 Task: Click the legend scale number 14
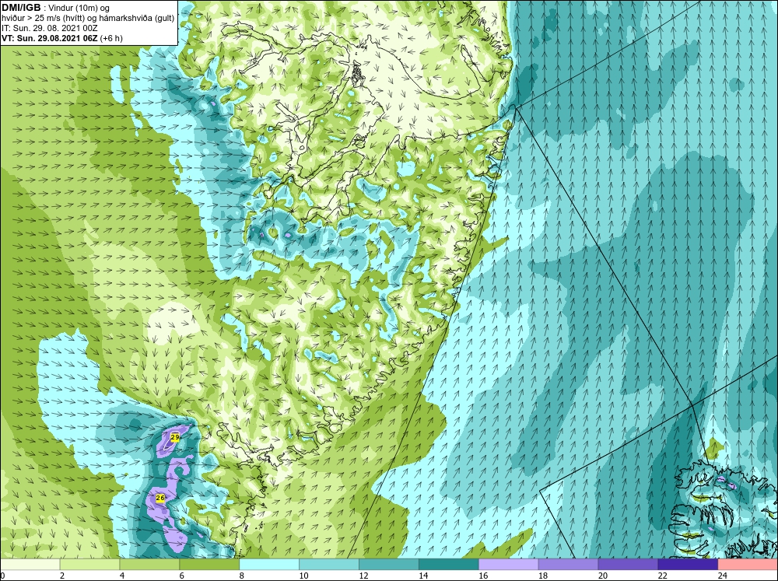click(423, 576)
